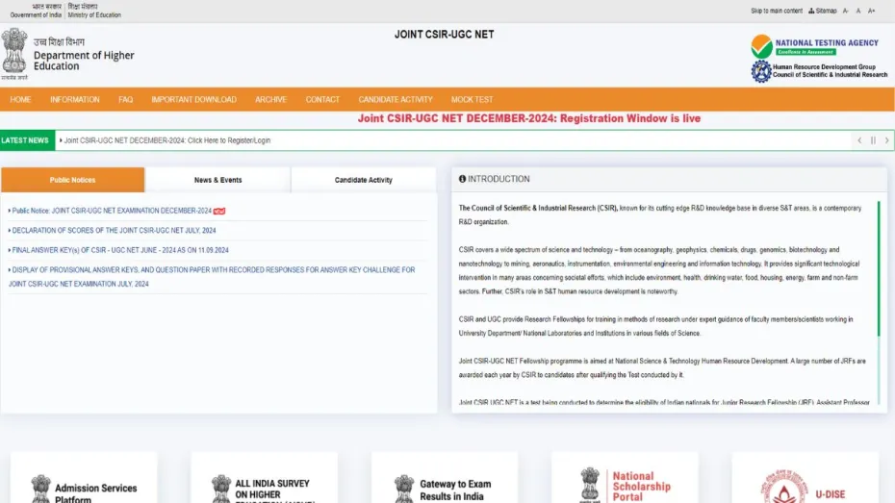Switch to the News & Events tab

point(217,180)
